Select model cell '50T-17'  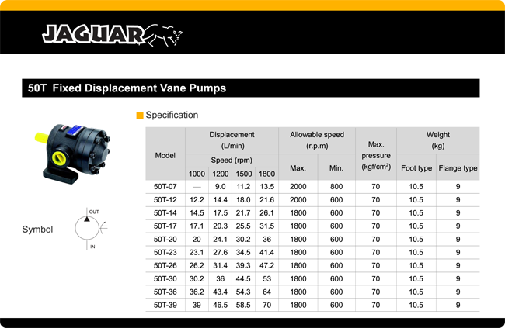pos(165,226)
